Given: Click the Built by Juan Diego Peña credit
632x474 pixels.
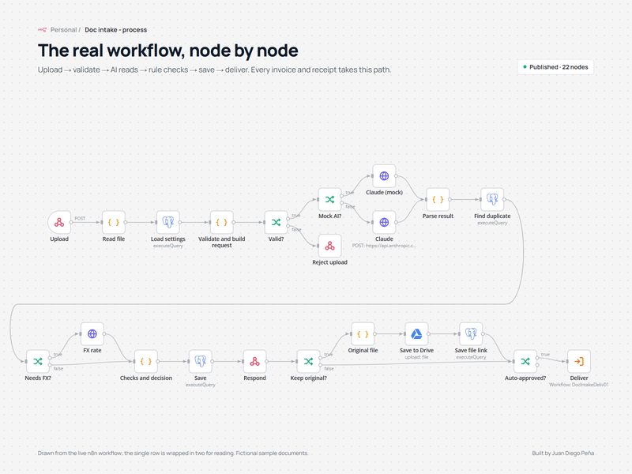Looking at the screenshot, I should coord(562,453).
